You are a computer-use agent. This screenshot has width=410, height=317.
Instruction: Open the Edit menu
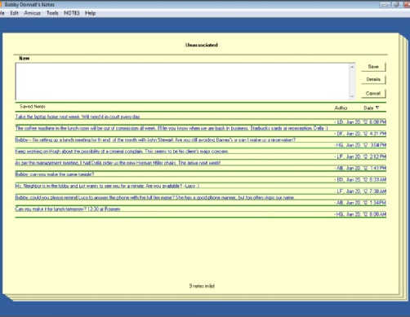(14, 13)
